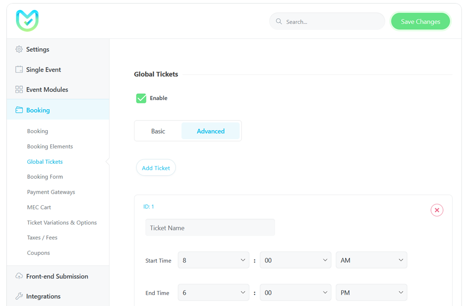Go to Booking Elements submenu
The image size is (470, 306).
pos(50,146)
